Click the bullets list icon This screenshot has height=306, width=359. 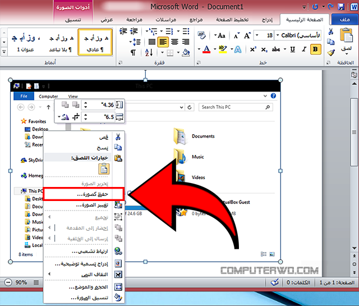186,31
